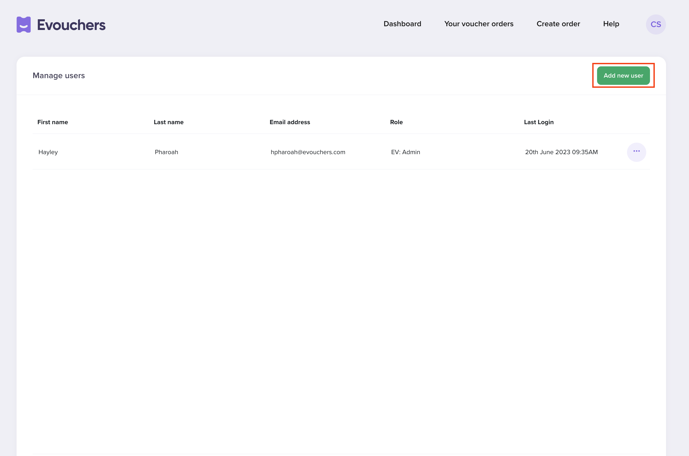Click the Evouchers brand mark in the header

click(23, 24)
